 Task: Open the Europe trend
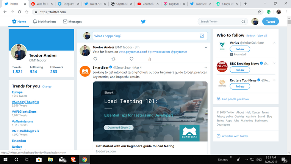coord(17,92)
